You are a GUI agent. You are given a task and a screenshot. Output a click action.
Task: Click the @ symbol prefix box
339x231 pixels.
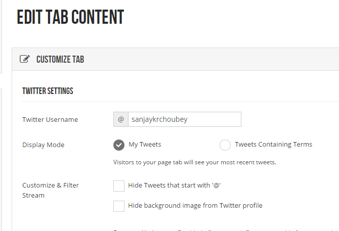[121, 119]
